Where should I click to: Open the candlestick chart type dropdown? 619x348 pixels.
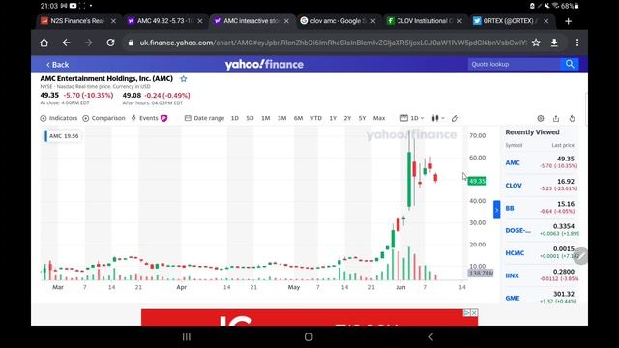coord(438,118)
